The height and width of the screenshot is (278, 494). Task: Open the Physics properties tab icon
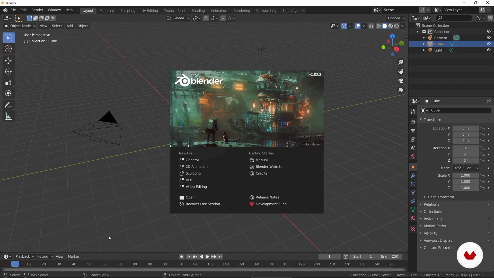coord(413,193)
